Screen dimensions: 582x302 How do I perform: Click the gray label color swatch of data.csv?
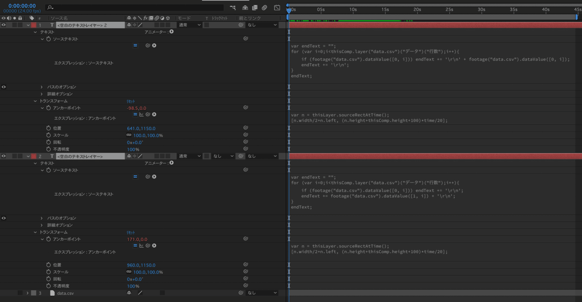[x=33, y=293]
